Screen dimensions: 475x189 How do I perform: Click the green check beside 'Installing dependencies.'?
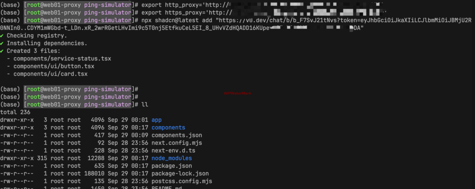click(2, 43)
